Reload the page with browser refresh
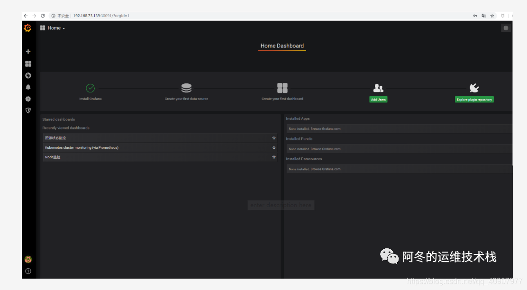Screen dimensions: 527x290 pos(43,16)
